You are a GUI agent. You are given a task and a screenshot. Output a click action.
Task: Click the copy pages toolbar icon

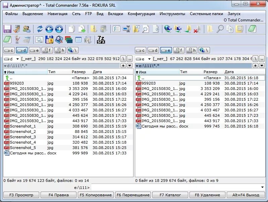pos(72,29)
